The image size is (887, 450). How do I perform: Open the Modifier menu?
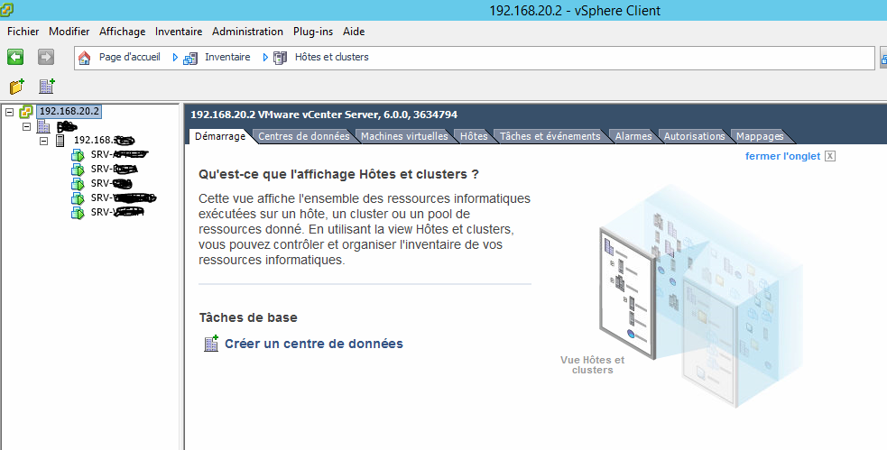pos(69,32)
